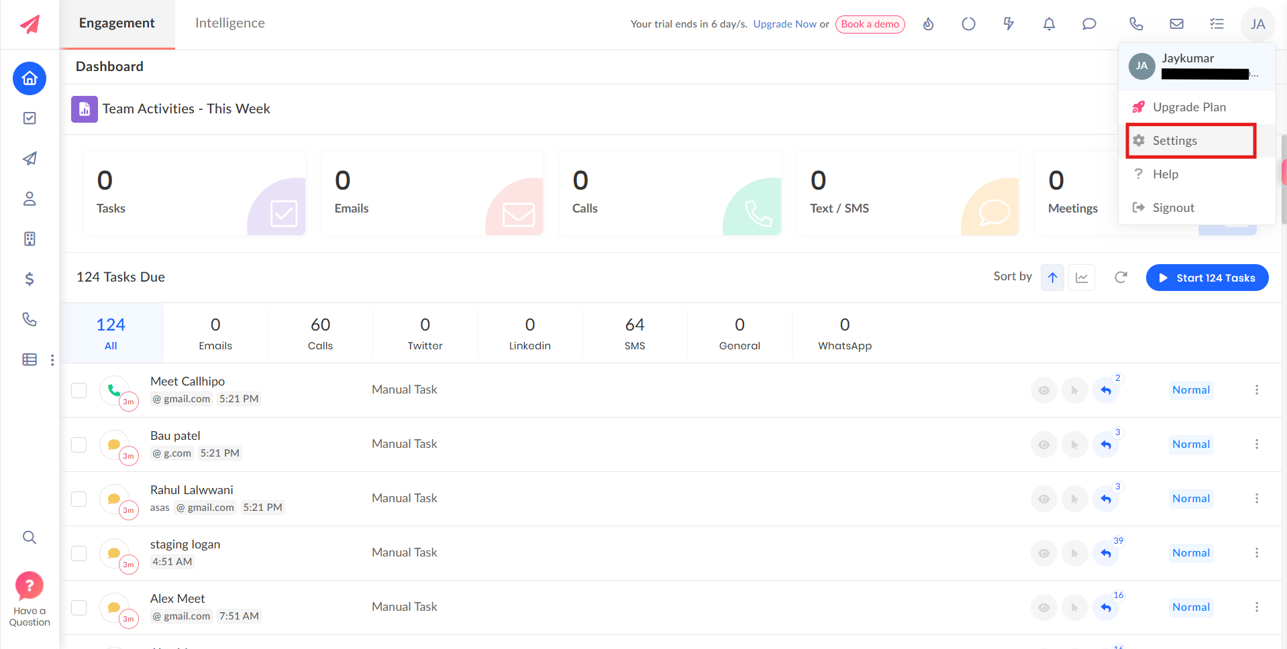Click Normal priority on Meet Callhipo row
The image size is (1287, 649).
click(1191, 390)
